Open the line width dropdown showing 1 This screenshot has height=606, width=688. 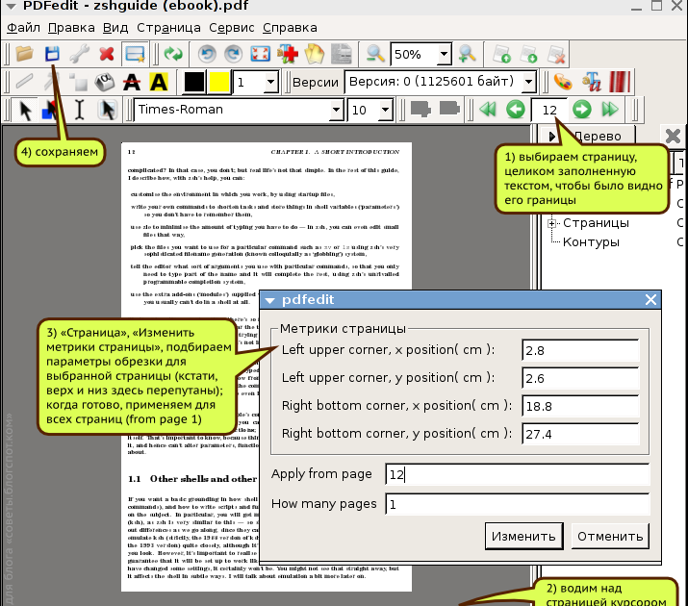point(270,82)
